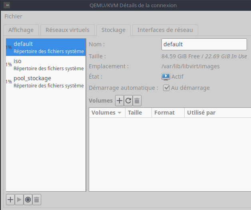Click the Emplacement : label
This screenshot has width=251, height=210.
[x=109, y=66]
